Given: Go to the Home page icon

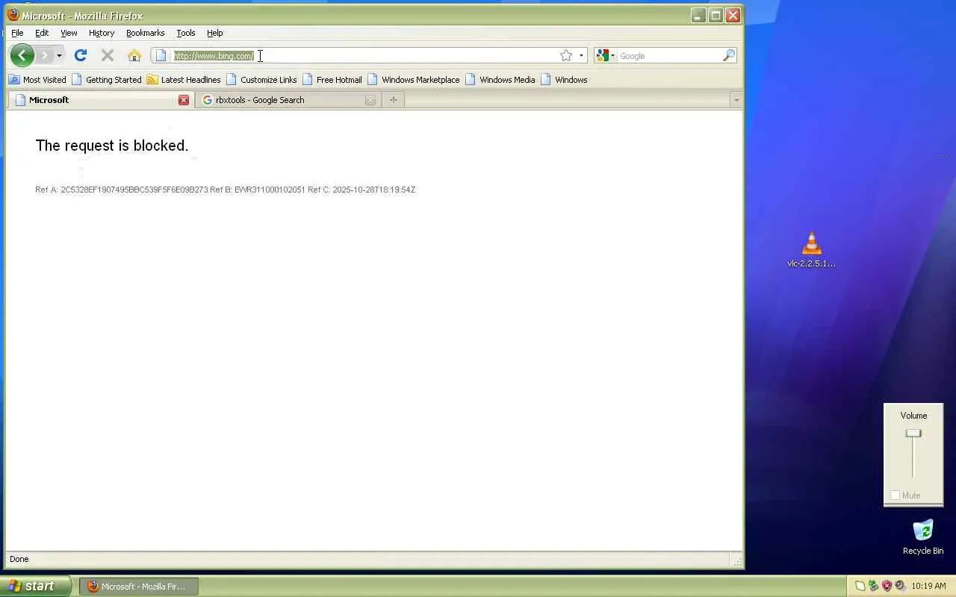Looking at the screenshot, I should point(134,55).
